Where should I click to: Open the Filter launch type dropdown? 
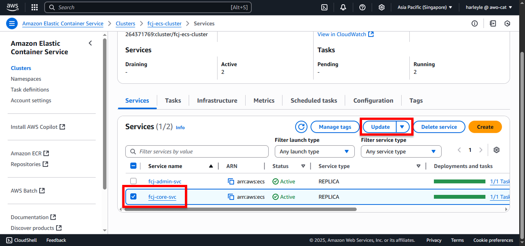(314, 151)
